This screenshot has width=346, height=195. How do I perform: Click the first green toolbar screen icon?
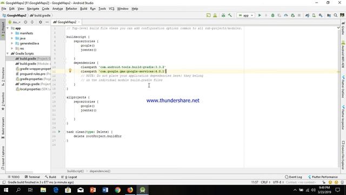[208, 15]
